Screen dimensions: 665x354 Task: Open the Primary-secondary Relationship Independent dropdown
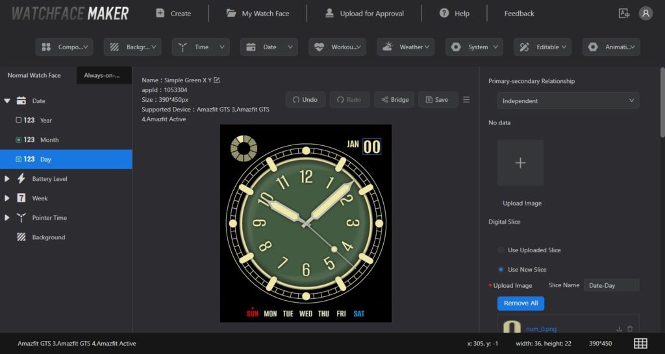pyautogui.click(x=568, y=100)
